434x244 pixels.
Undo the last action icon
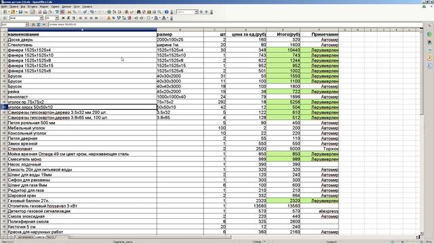pos(92,12)
